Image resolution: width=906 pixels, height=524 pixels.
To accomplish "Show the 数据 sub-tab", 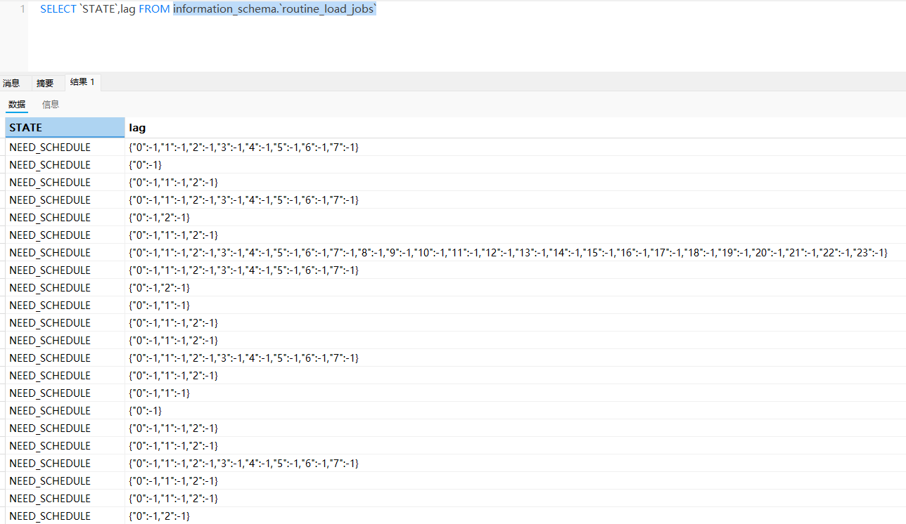I will coord(17,104).
